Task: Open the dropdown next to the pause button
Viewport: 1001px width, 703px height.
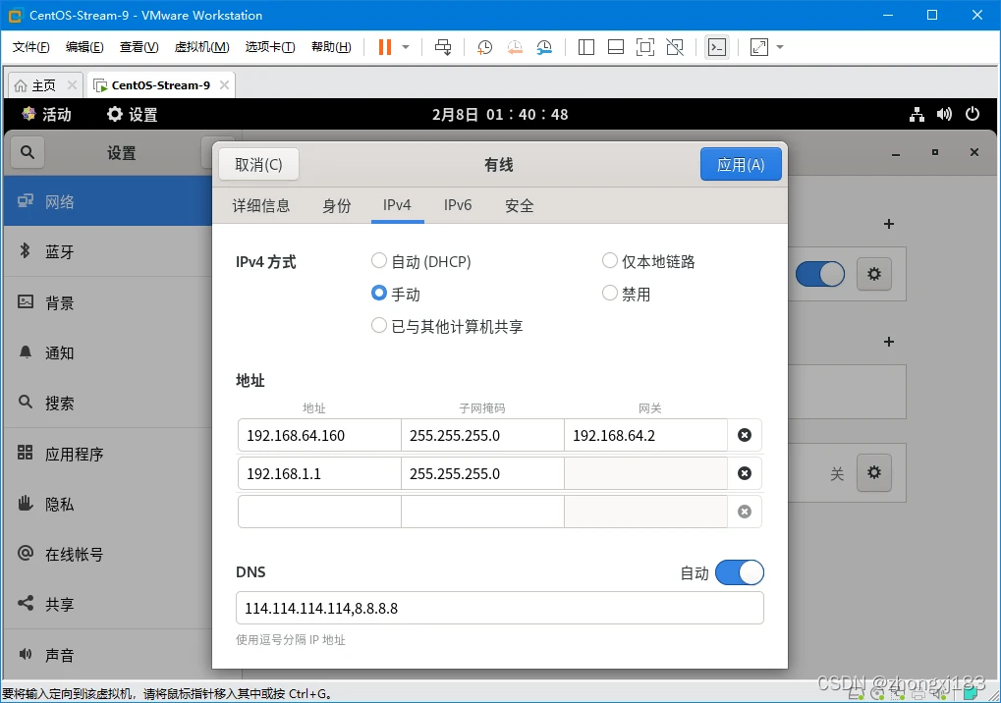Action: coord(406,46)
